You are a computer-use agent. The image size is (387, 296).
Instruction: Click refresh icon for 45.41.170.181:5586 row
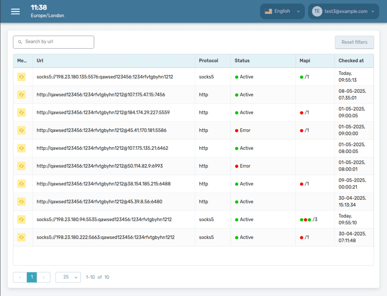21,130
